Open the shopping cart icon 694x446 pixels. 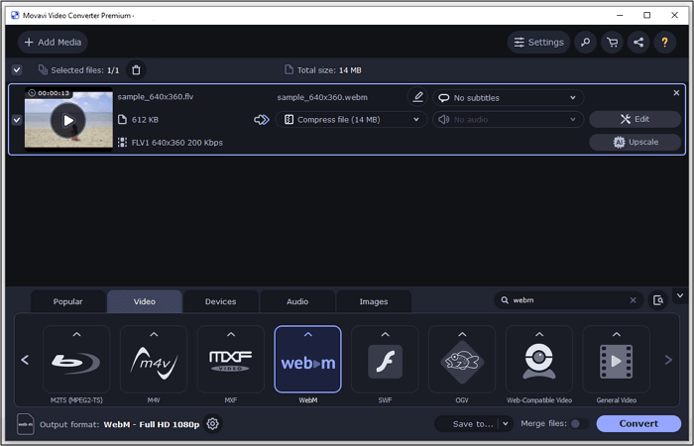coord(612,43)
